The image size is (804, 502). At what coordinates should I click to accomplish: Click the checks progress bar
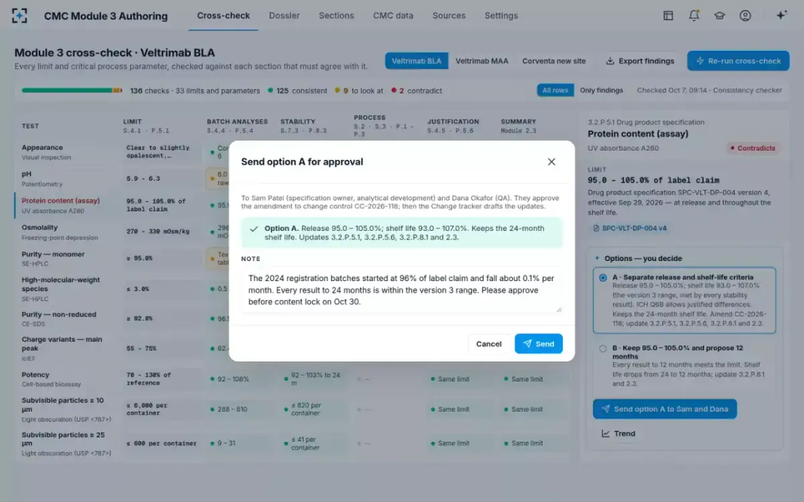pyautogui.click(x=72, y=90)
